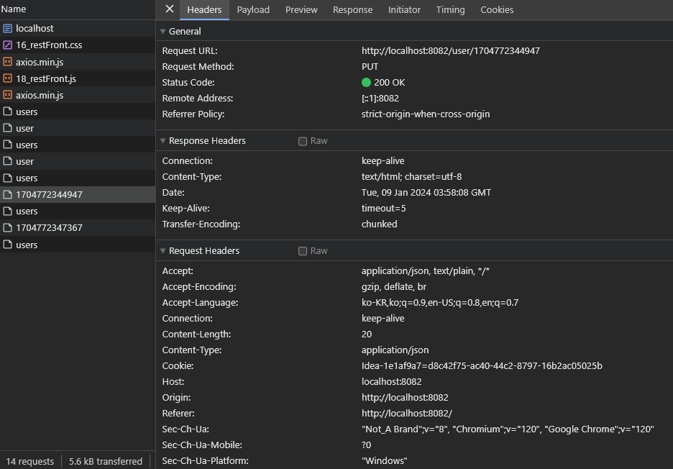Click the Date value Tue, 09 Jan 2024

pyautogui.click(x=426, y=192)
